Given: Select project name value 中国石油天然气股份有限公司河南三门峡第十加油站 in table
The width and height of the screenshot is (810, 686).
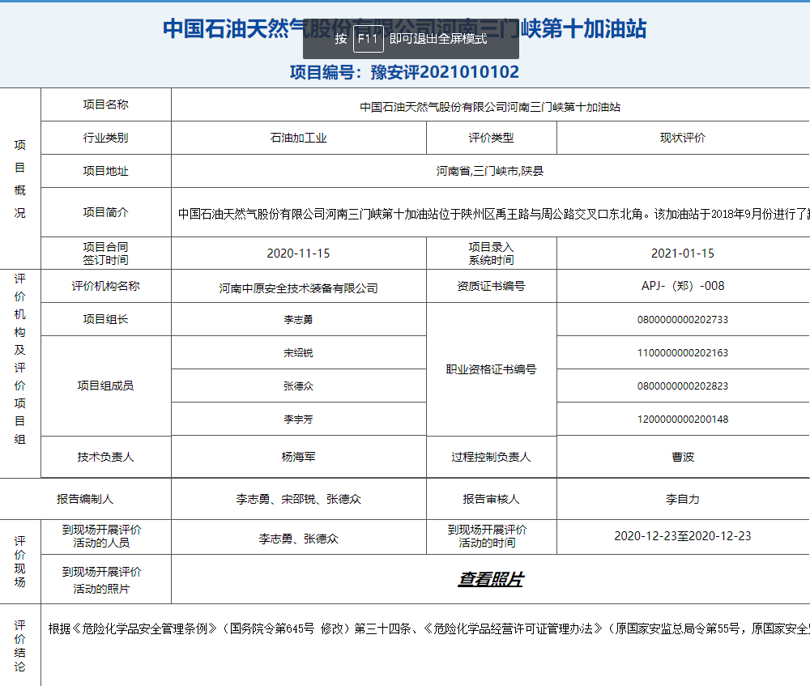Looking at the screenshot, I should point(490,107).
